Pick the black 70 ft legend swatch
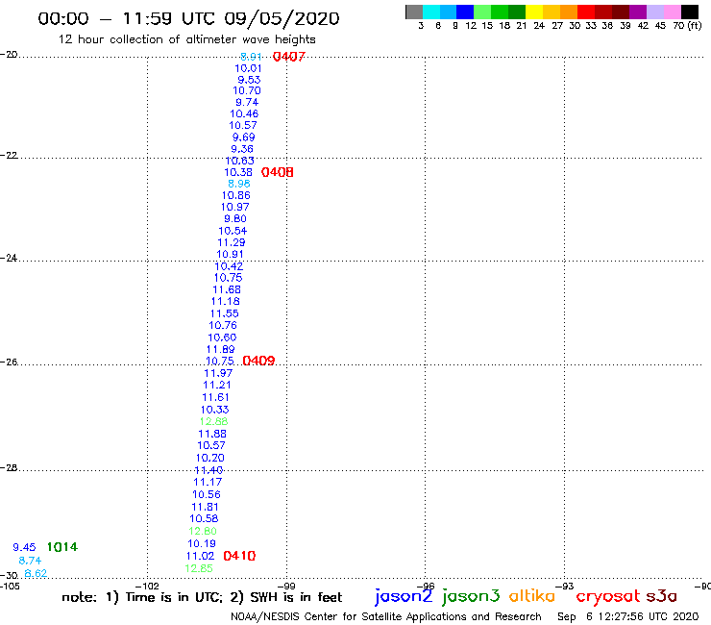Image resolution: width=711 pixels, height=625 pixels. tap(690, 12)
